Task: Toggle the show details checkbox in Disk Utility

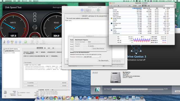Action: (x=24, y=63)
